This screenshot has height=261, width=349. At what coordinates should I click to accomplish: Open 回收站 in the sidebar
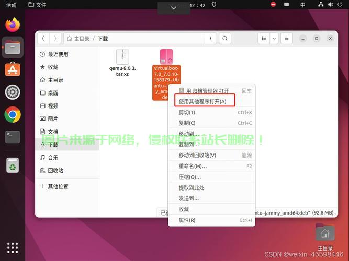click(x=67, y=170)
